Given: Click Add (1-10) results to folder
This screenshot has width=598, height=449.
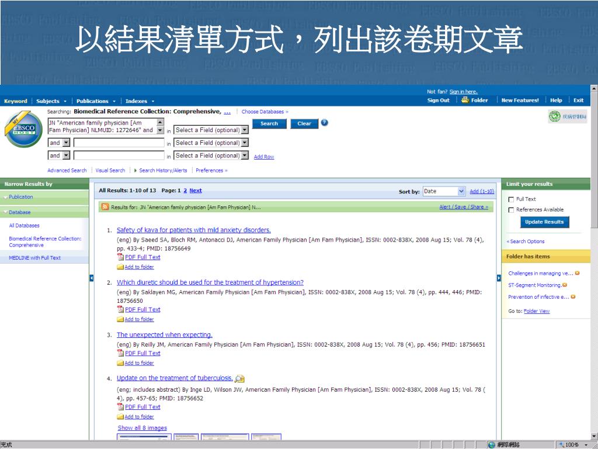Looking at the screenshot, I should click(482, 191).
